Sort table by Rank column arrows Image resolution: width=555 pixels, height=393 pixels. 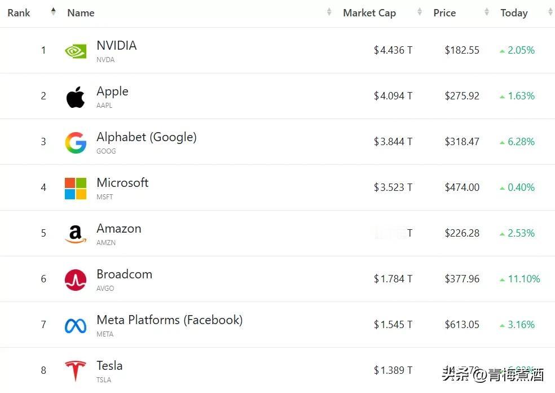pyautogui.click(x=53, y=12)
